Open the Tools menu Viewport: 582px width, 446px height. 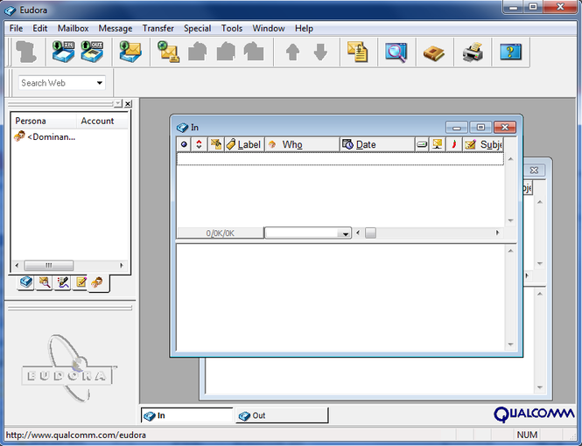(232, 28)
